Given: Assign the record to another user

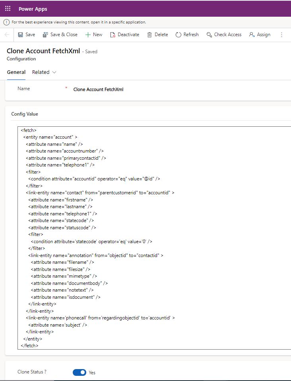Looking at the screenshot, I should [x=260, y=35].
